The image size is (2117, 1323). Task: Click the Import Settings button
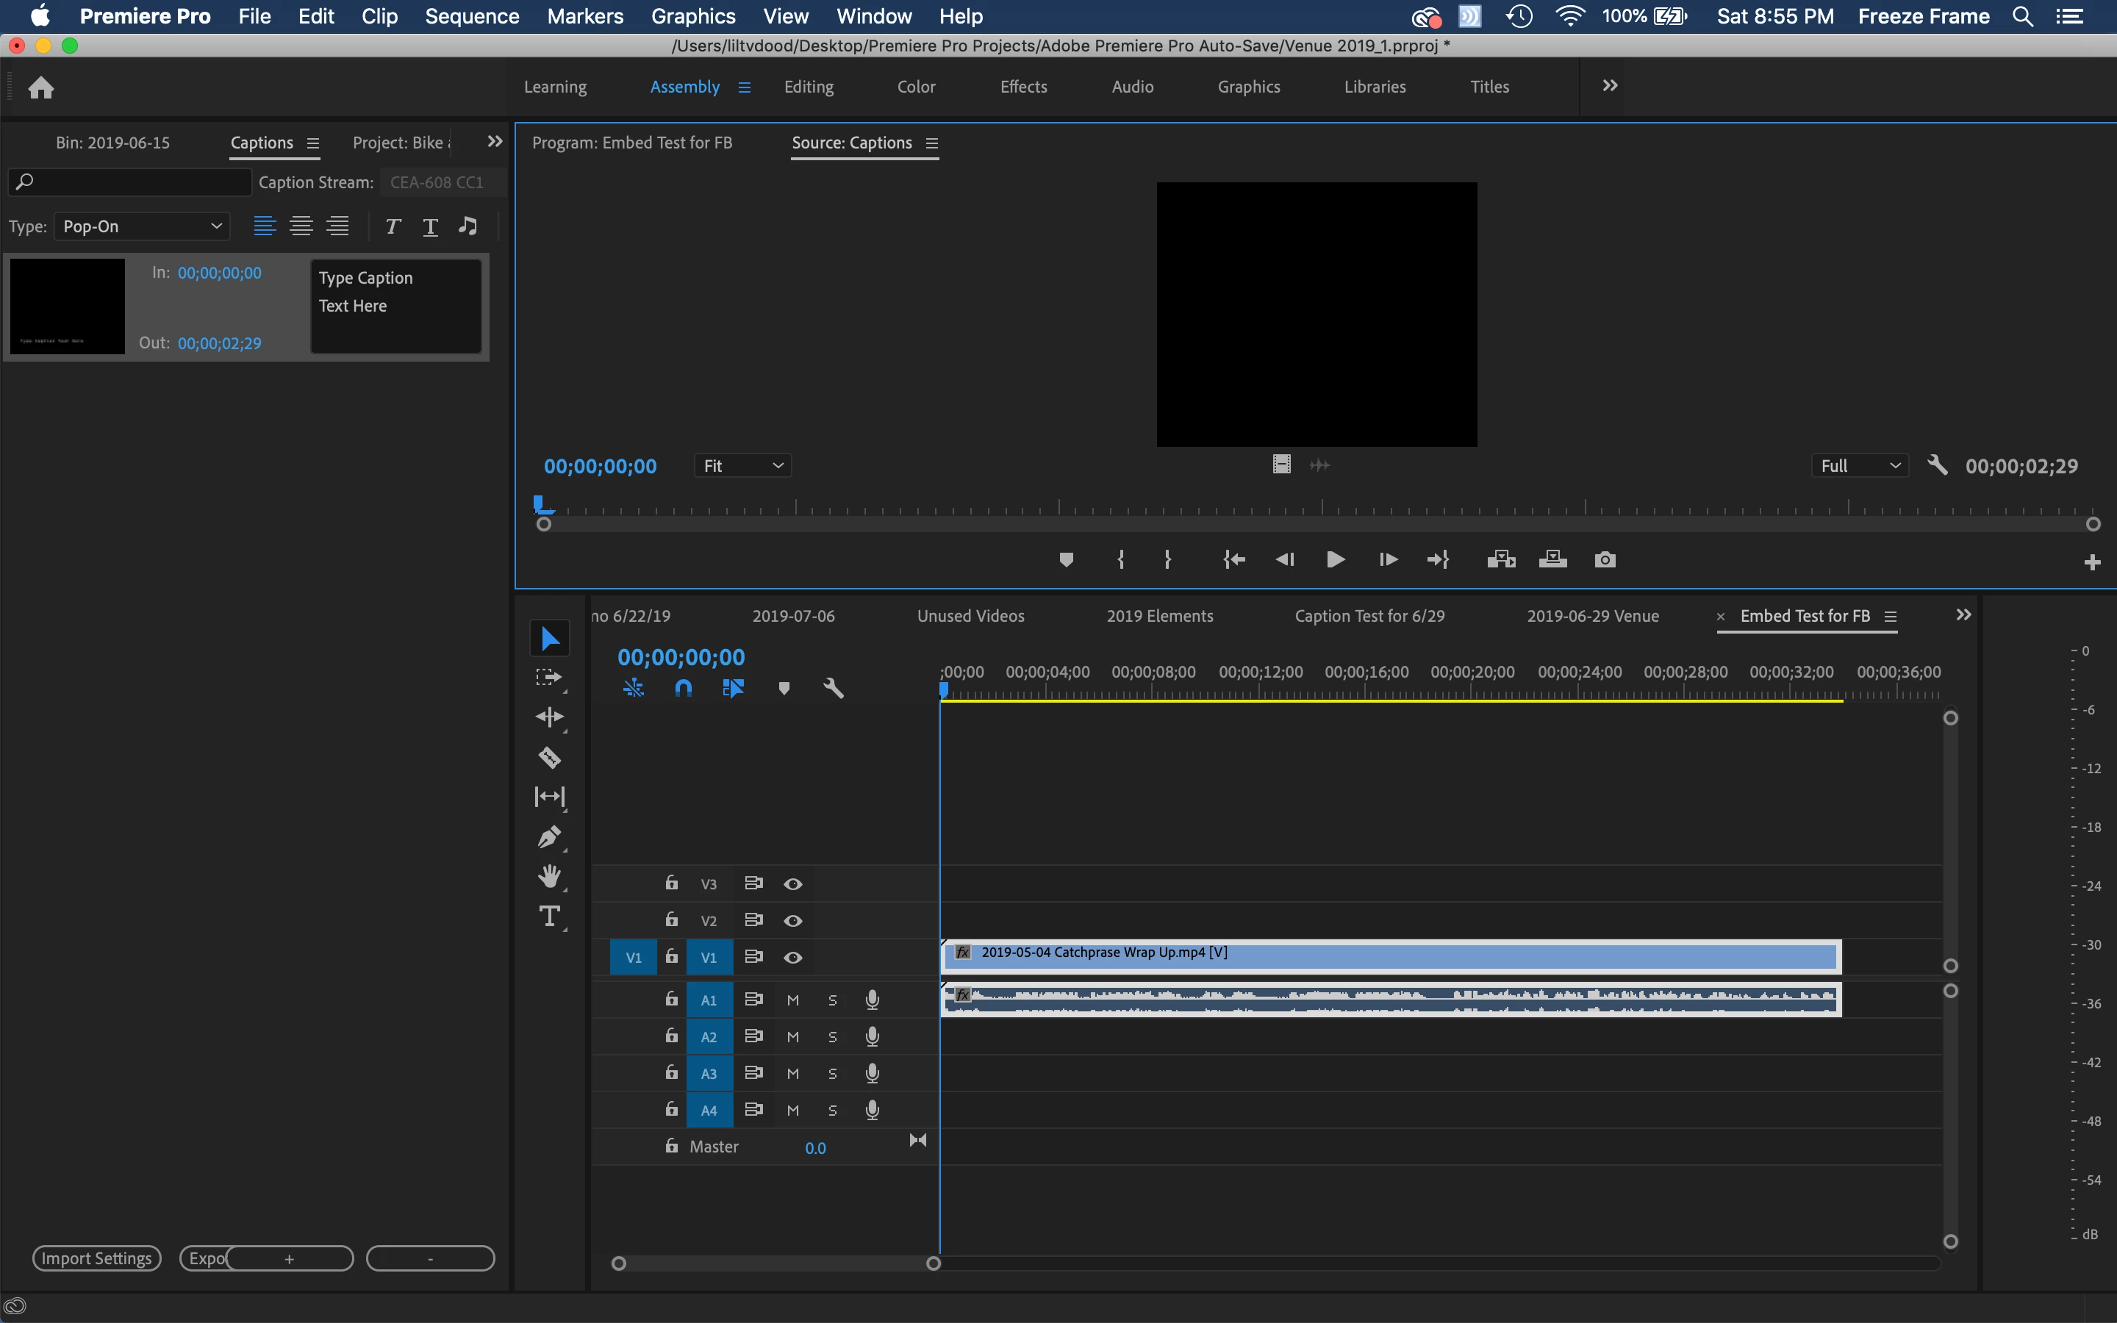(x=97, y=1258)
